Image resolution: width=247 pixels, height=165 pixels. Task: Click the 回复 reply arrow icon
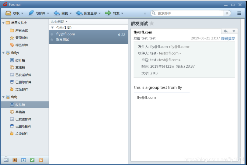(57, 13)
